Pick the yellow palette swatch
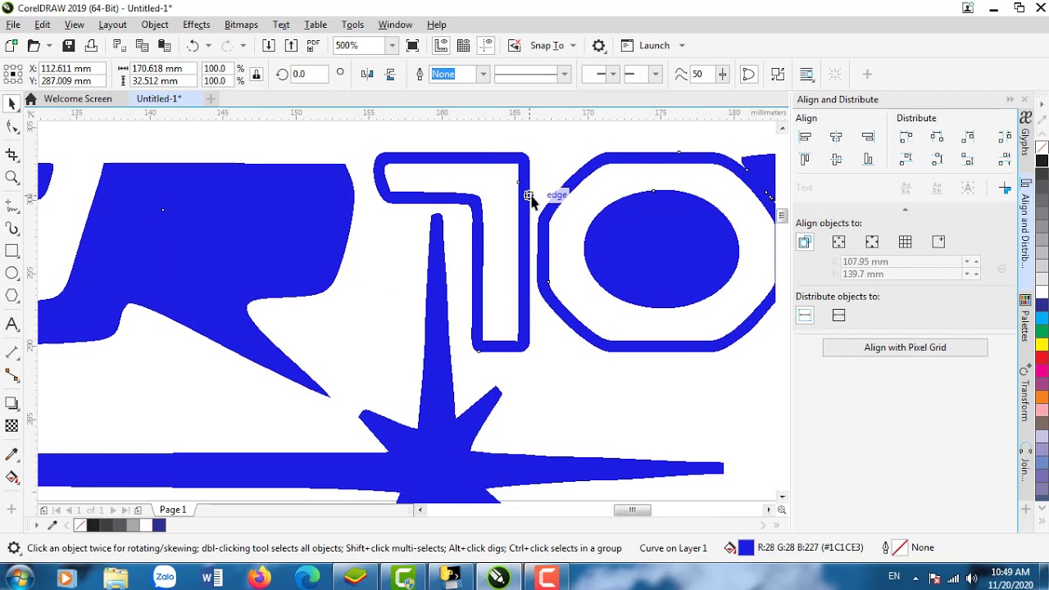This screenshot has width=1049, height=590. pyautogui.click(x=1042, y=344)
